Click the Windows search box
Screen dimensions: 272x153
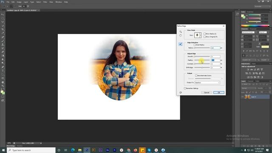[x=31, y=150]
